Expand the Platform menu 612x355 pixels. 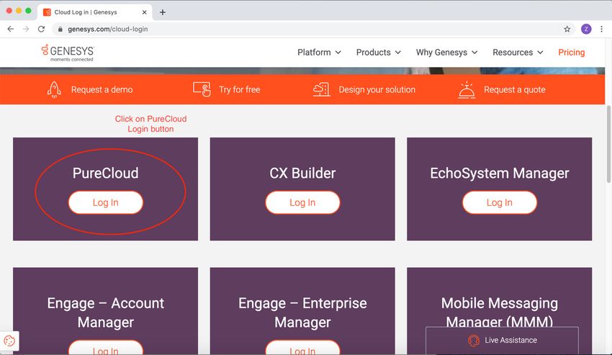click(x=319, y=53)
